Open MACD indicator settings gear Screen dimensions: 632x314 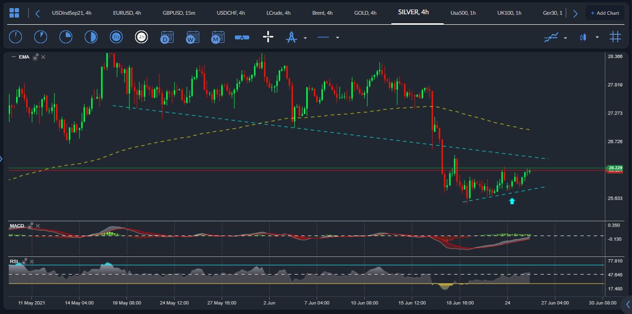[30, 226]
